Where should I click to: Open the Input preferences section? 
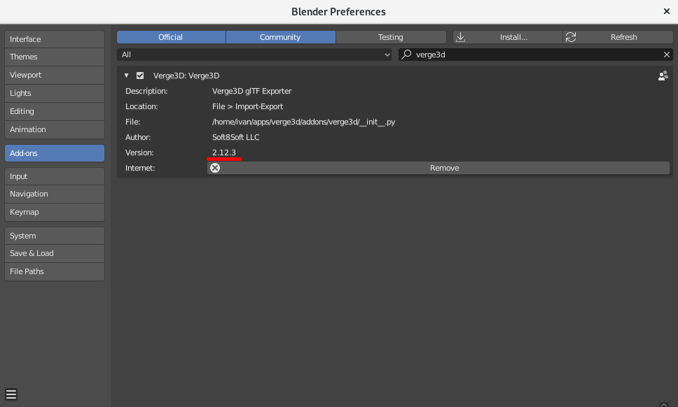tap(55, 176)
